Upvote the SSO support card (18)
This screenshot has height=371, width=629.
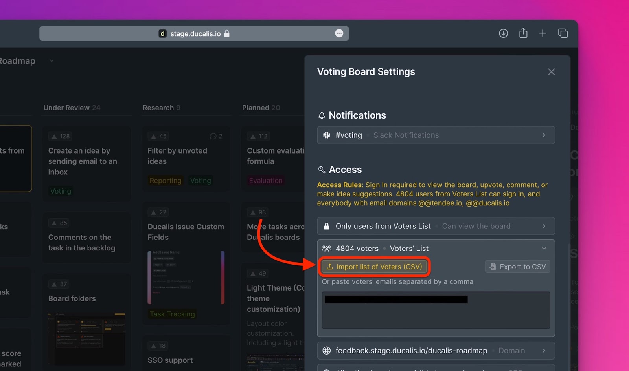tap(158, 346)
